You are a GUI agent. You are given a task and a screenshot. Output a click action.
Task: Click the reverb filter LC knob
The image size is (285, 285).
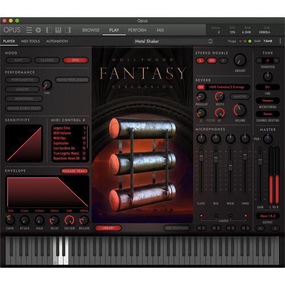[x=201, y=113]
